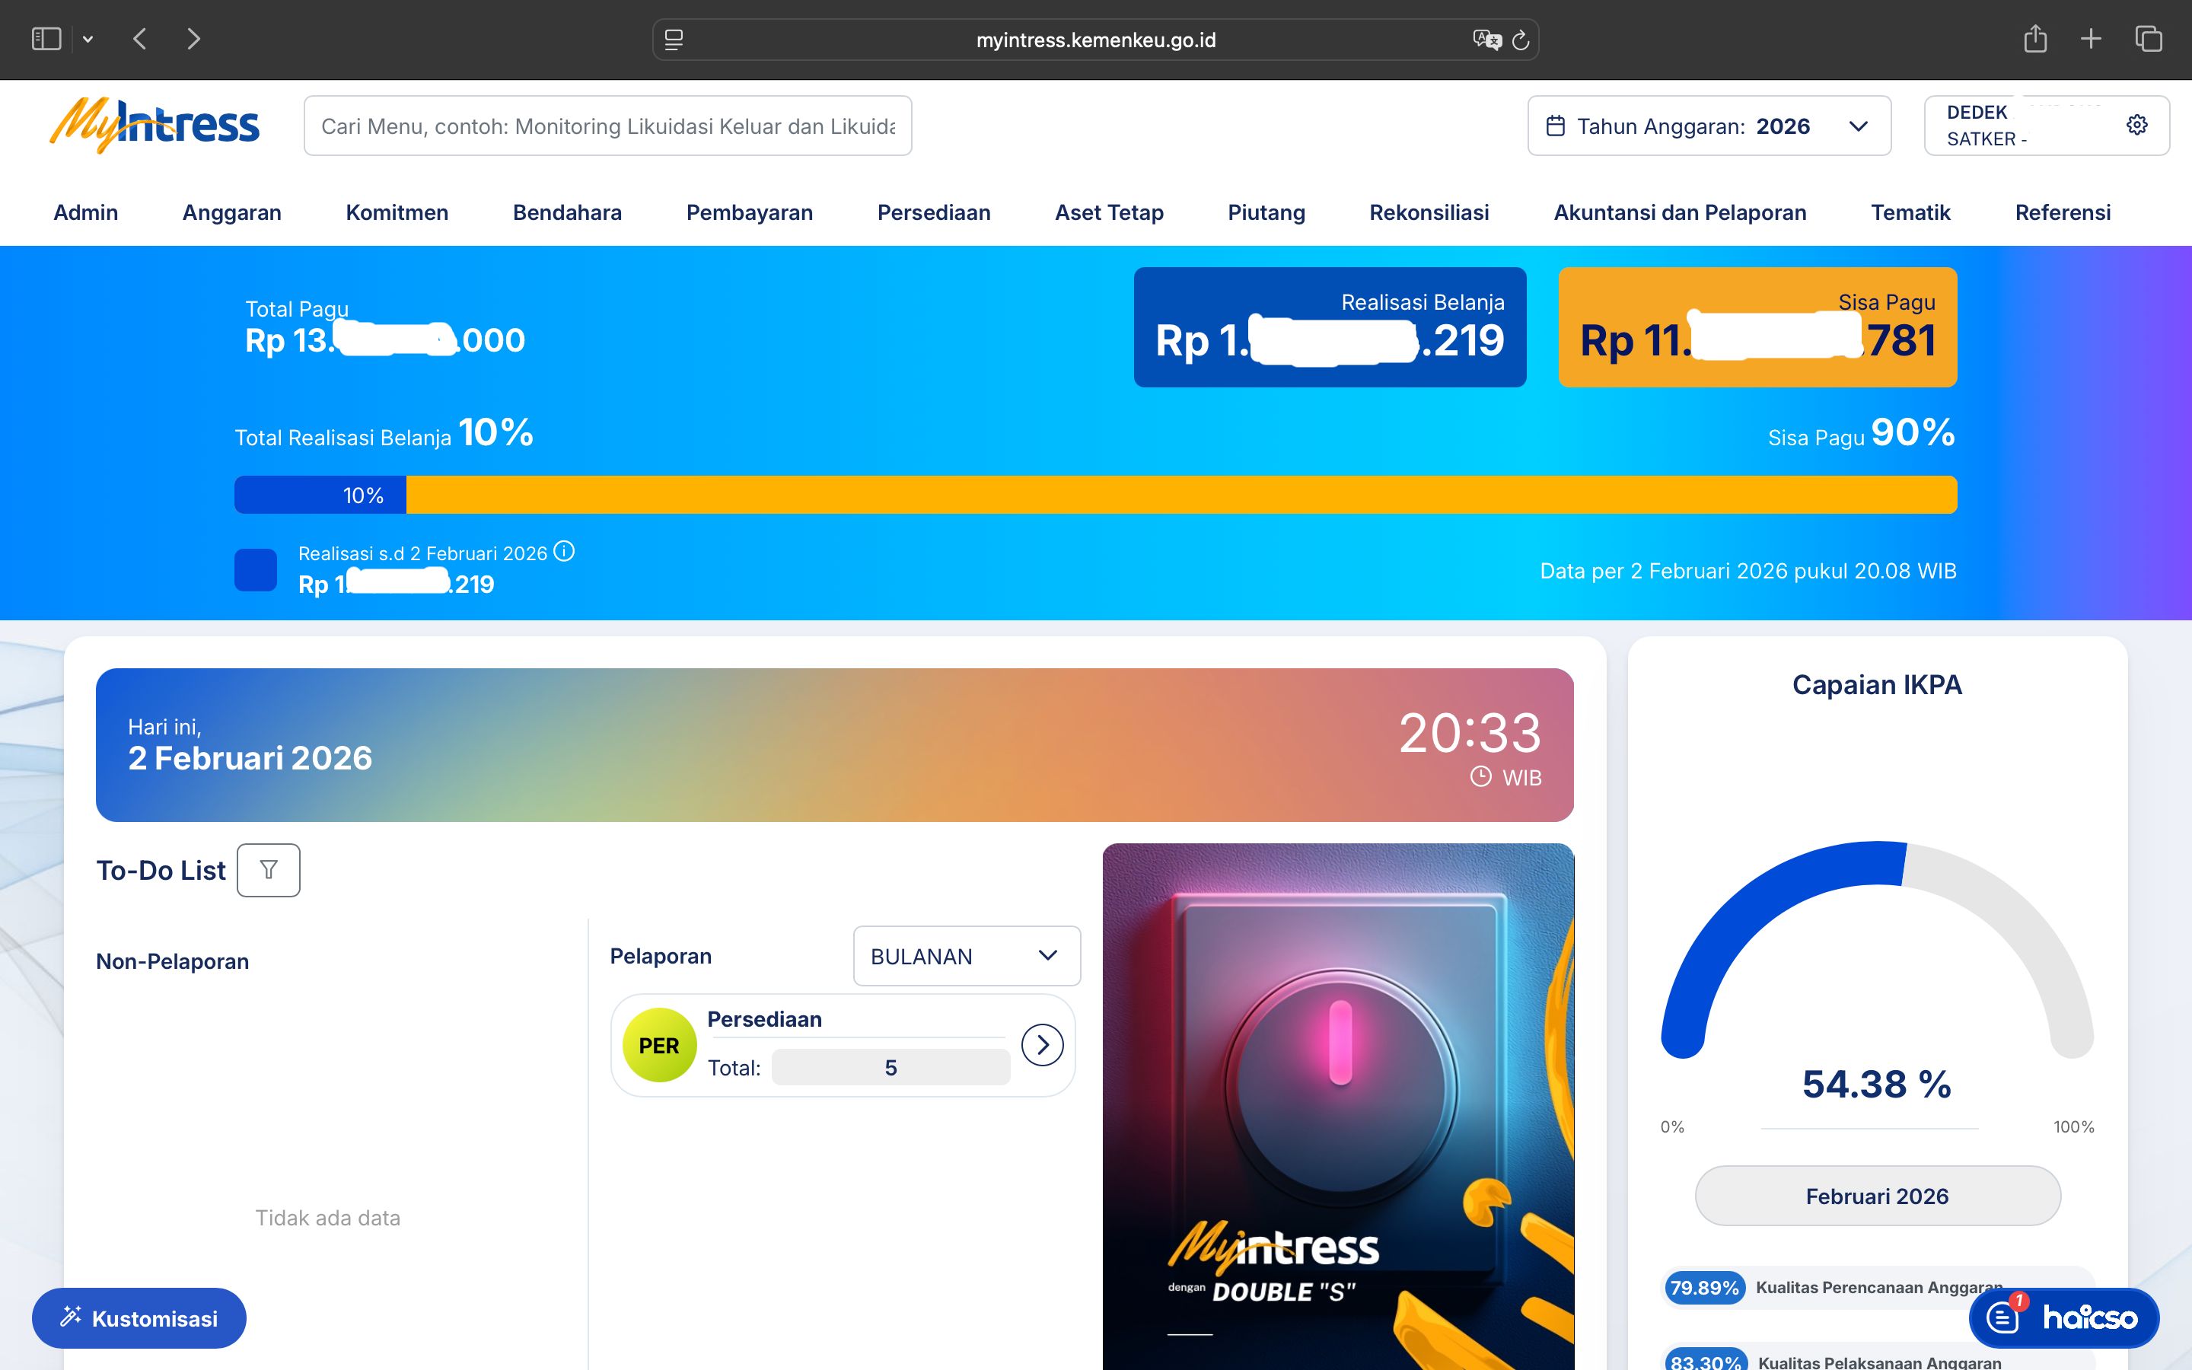Click the To-Do List filter icon

[x=268, y=870]
